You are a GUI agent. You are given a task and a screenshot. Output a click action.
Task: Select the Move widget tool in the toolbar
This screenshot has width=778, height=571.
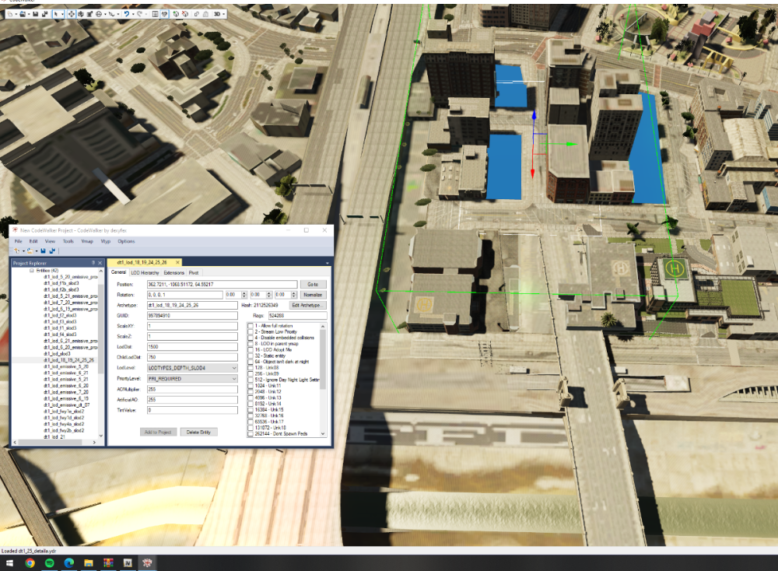[x=72, y=14]
